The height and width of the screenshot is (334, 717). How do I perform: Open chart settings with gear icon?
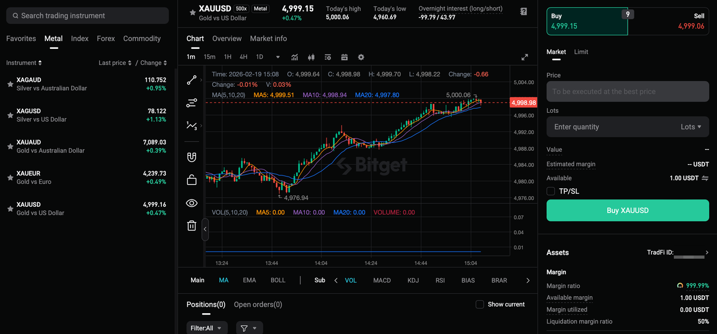361,57
